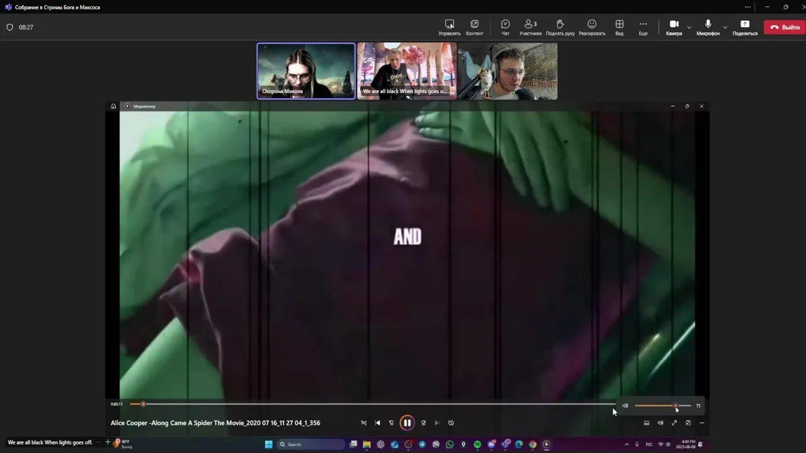Leave the meeting with Выйти
The height and width of the screenshot is (453, 806).
click(x=785, y=27)
